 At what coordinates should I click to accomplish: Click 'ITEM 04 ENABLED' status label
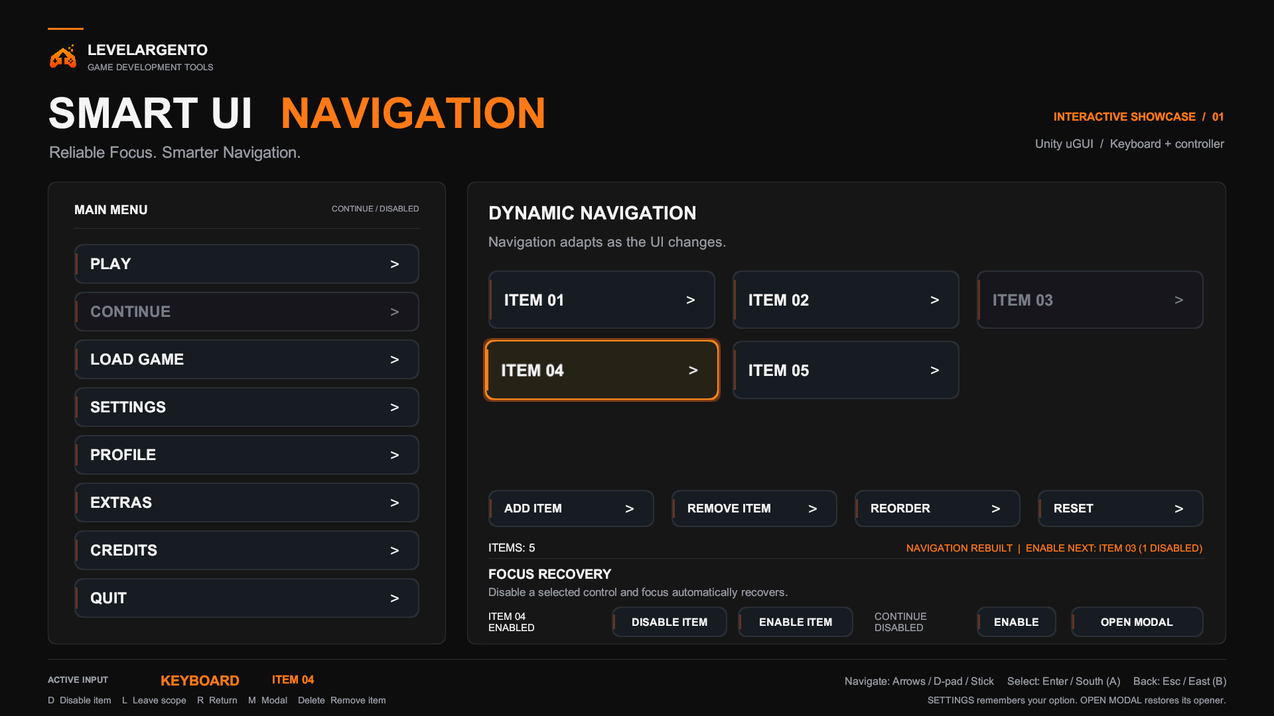(512, 622)
